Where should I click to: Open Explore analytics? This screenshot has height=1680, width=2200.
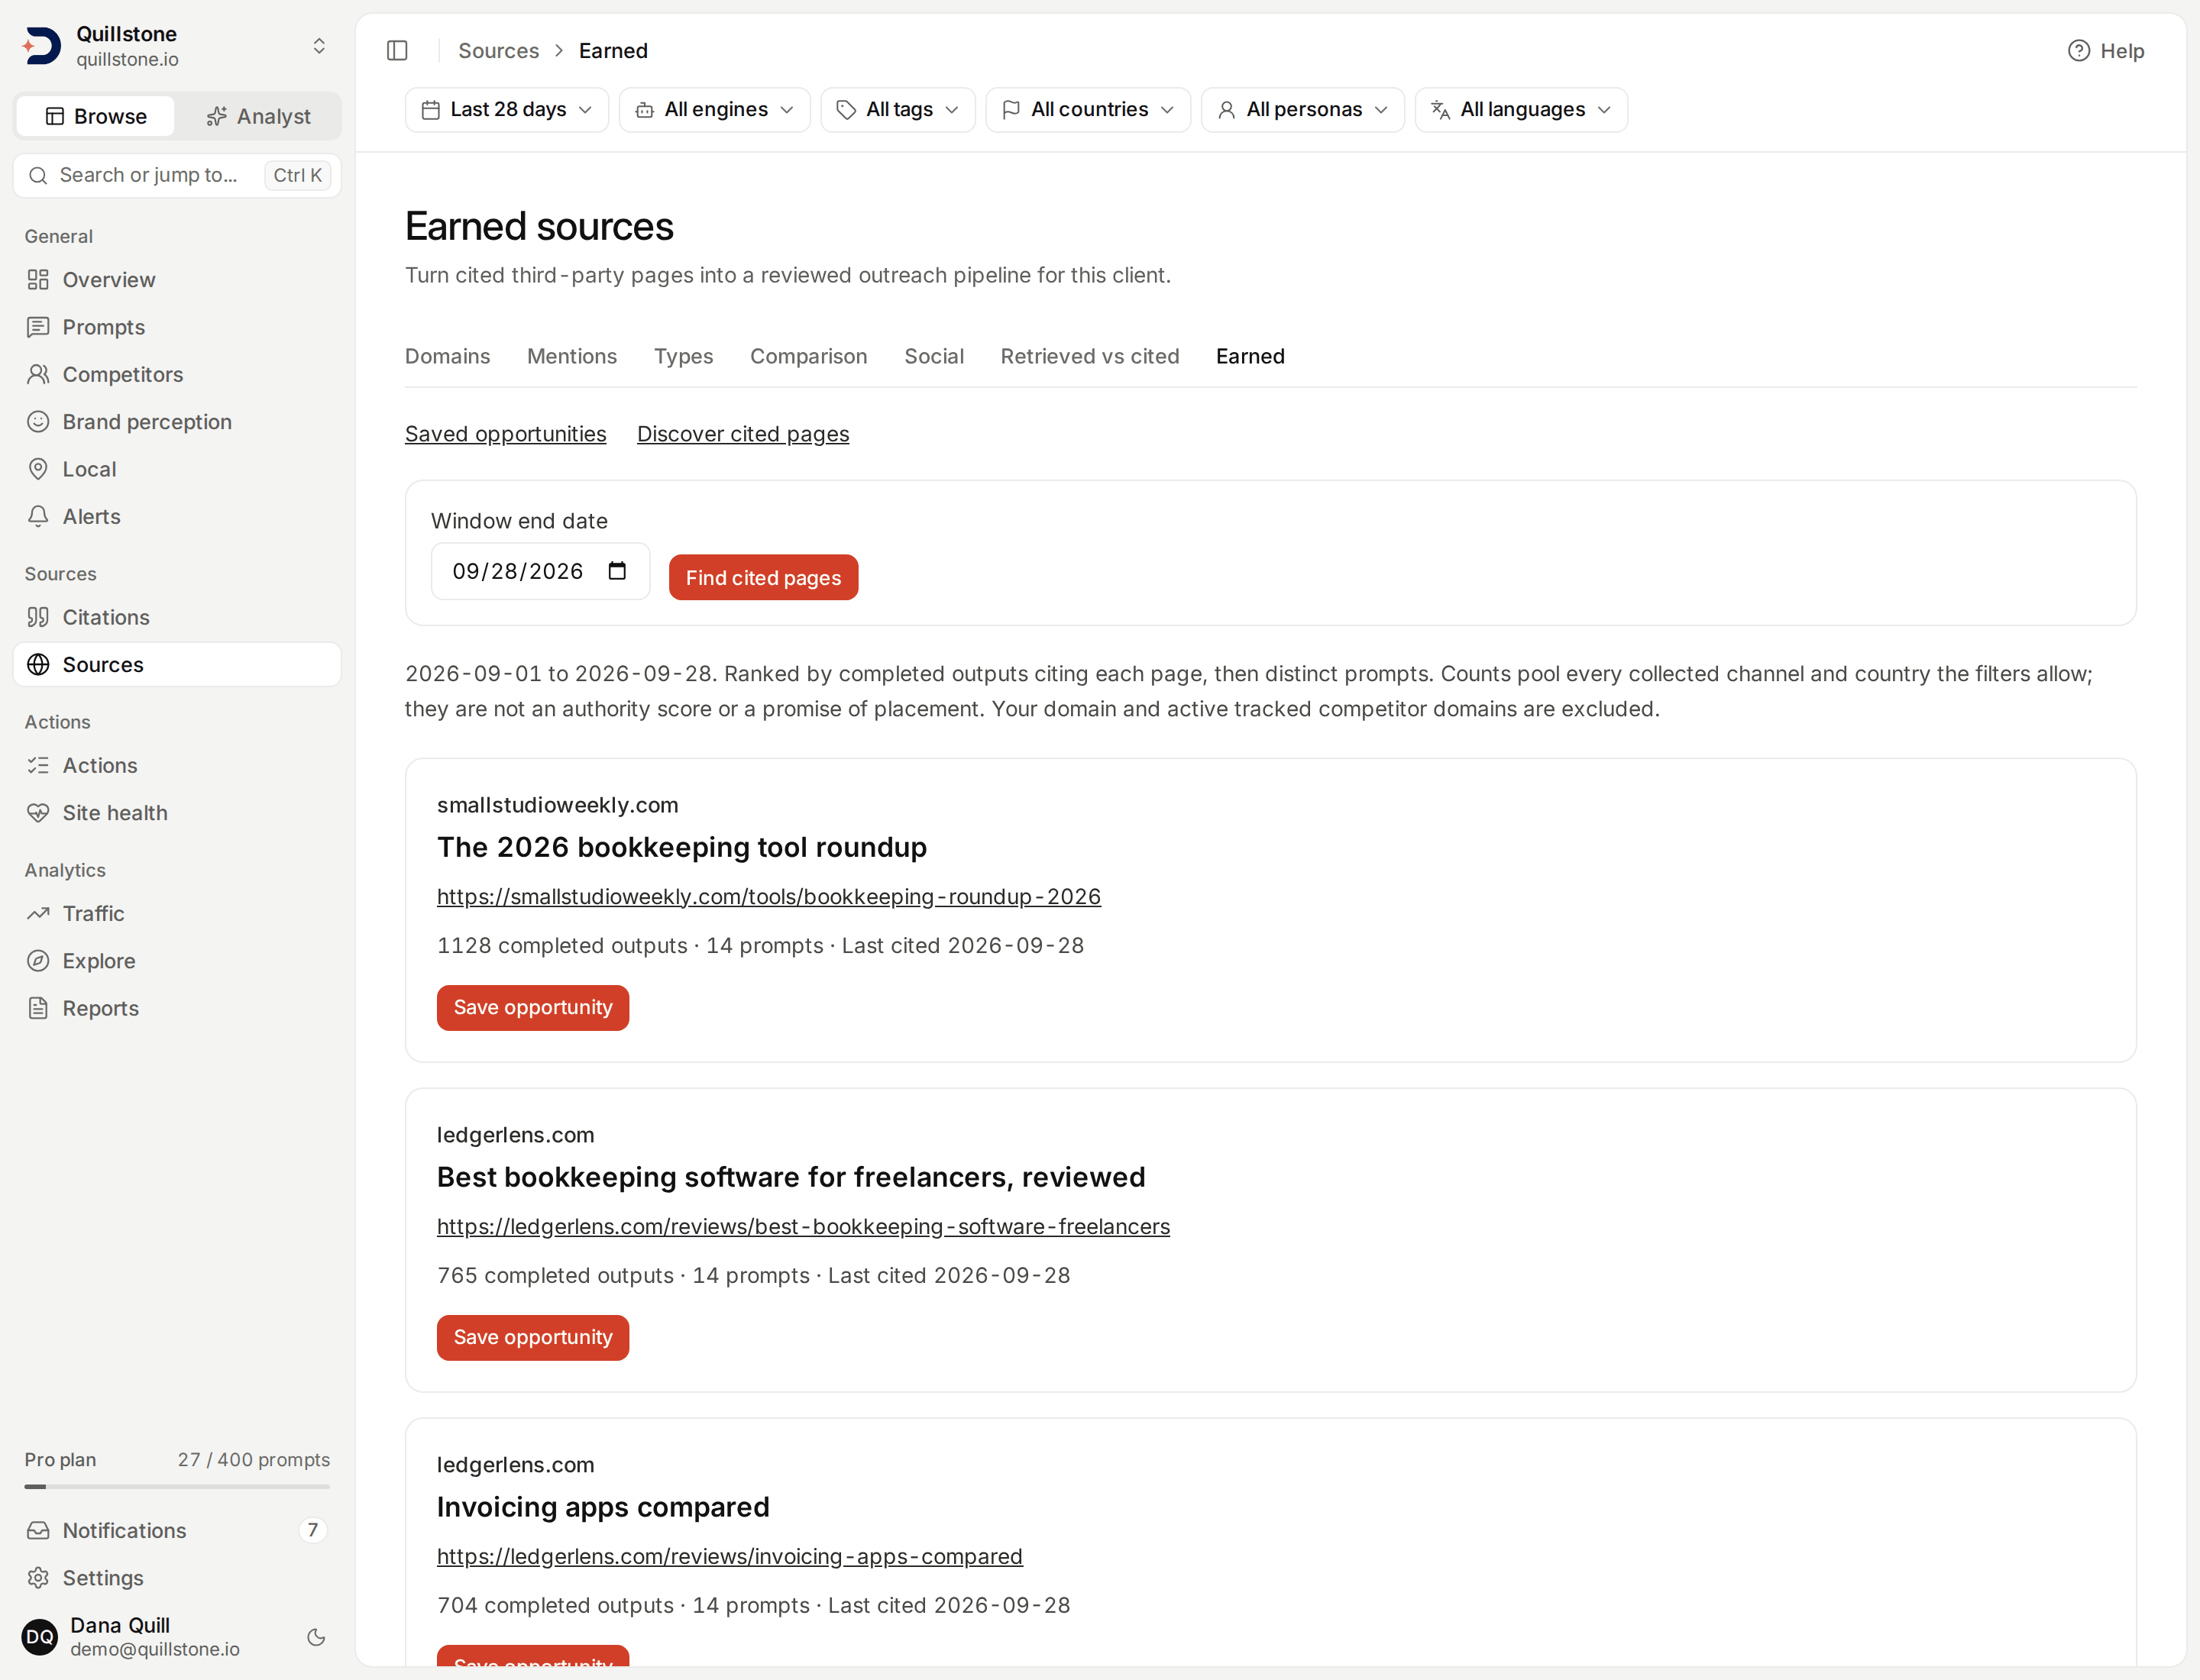(x=177, y=961)
